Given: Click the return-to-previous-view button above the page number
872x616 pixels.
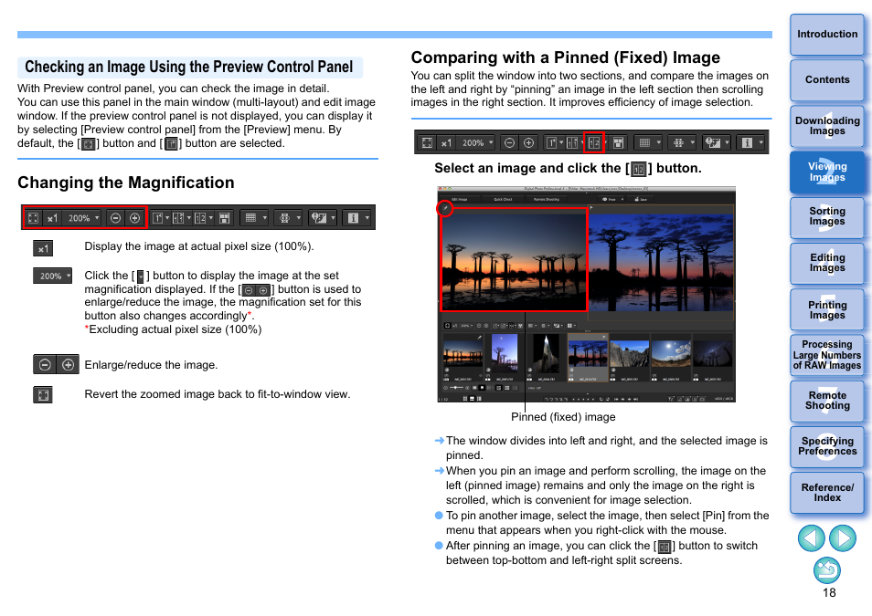Looking at the screenshot, I should point(827,570).
